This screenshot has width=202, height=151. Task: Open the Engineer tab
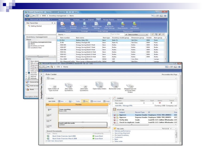point(91,20)
